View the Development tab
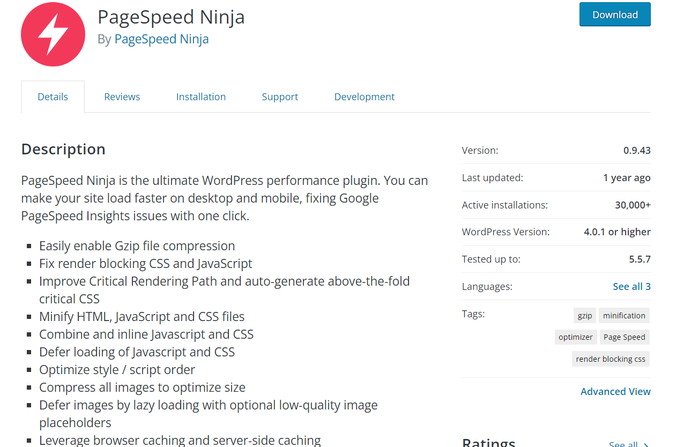Viewport: 676px width, 447px height. pos(365,97)
